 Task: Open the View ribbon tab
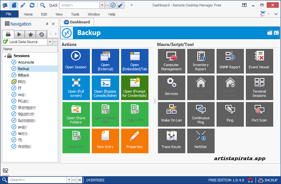(59, 14)
